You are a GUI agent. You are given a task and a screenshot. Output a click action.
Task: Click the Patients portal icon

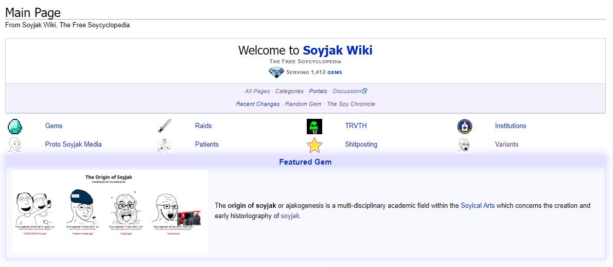pyautogui.click(x=164, y=145)
